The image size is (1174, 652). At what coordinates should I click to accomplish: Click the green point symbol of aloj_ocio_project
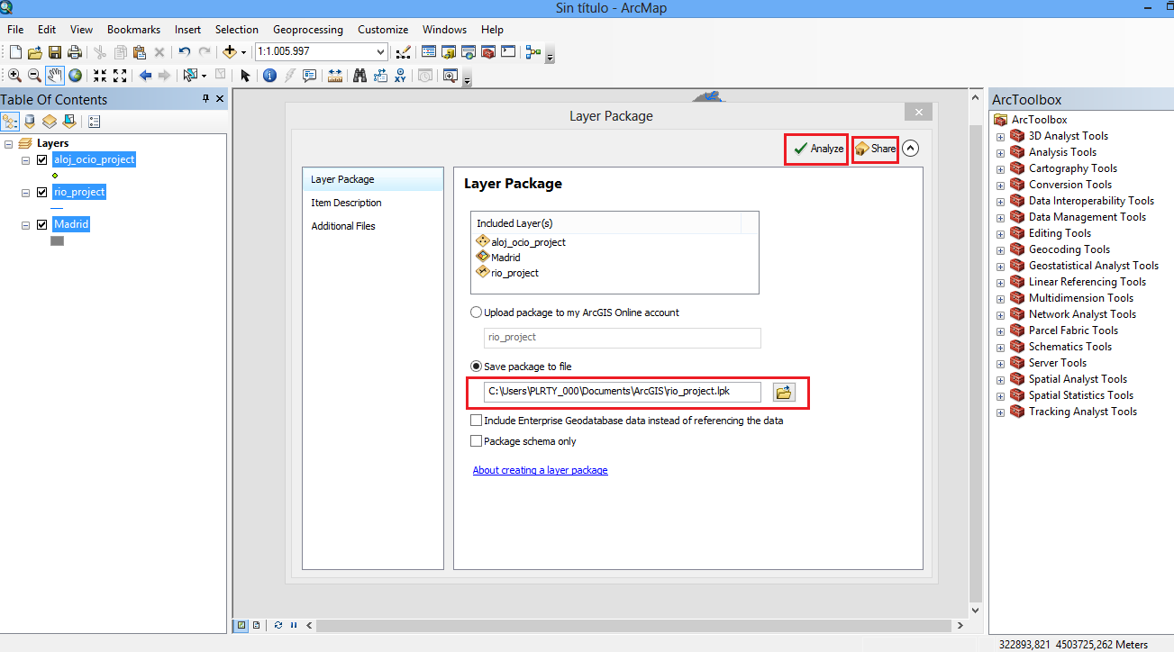(x=55, y=176)
